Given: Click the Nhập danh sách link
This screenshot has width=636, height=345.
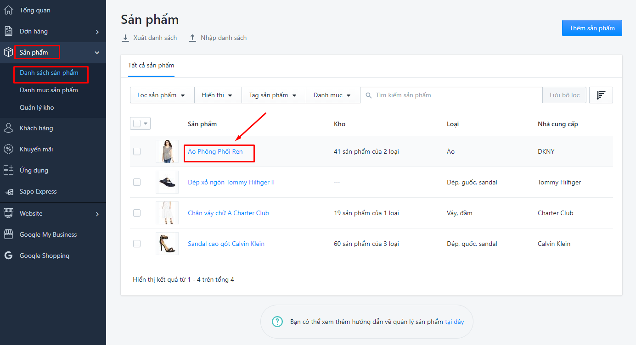Looking at the screenshot, I should (x=224, y=38).
